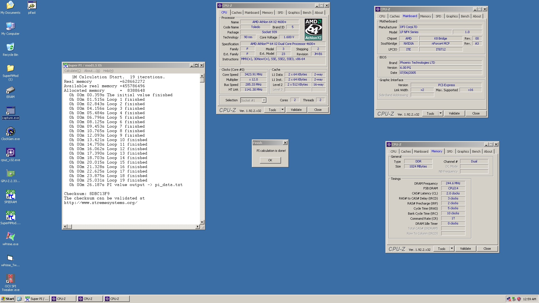
Task: Open the Calculate menu in Super PI
Action: pyautogui.click(x=72, y=71)
